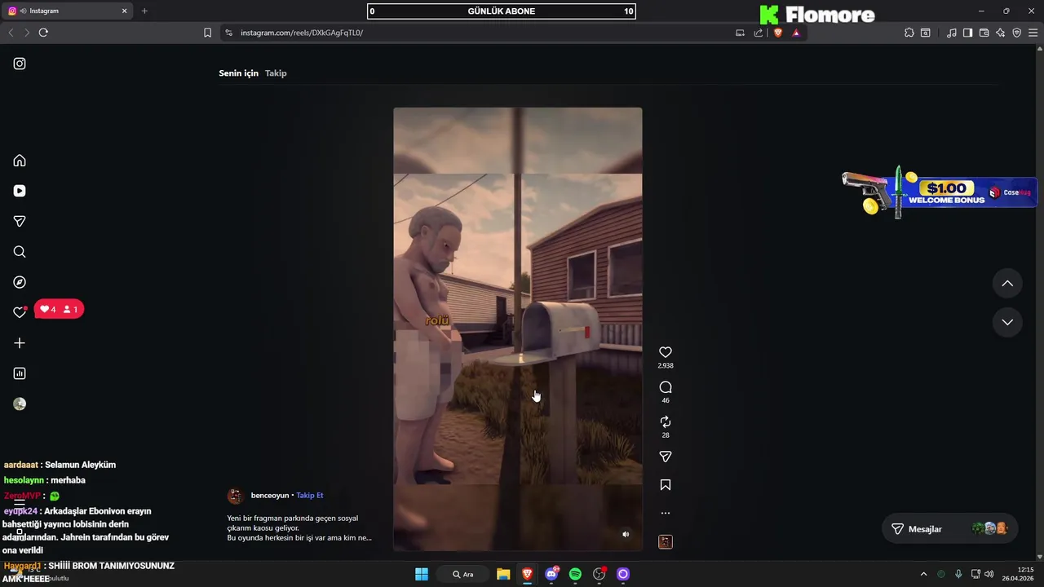This screenshot has width=1044, height=587.
Task: Open the search tabs icon in browser toolbar
Action: pos(926,33)
